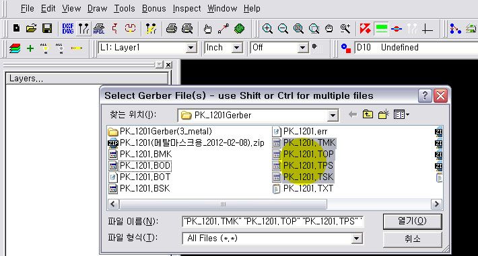Click the Zoom out magnifier icon
Screen dimensions: 478x256
283,29
